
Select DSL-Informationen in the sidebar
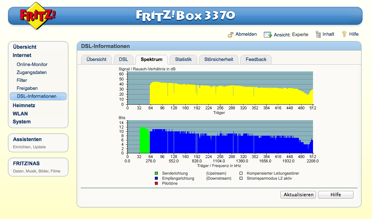click(38, 96)
